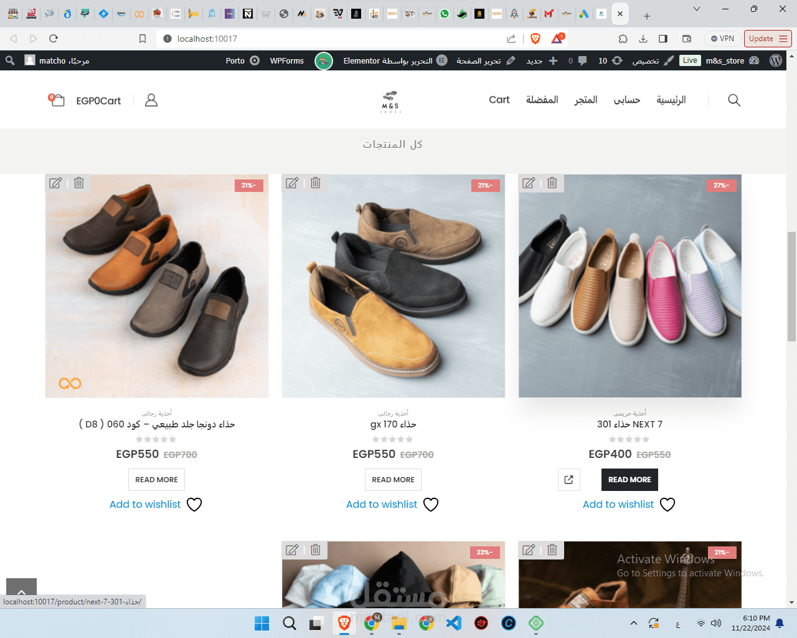Edit the D8 leather shoe product via pencil icon
This screenshot has height=638, width=797.
(55, 183)
